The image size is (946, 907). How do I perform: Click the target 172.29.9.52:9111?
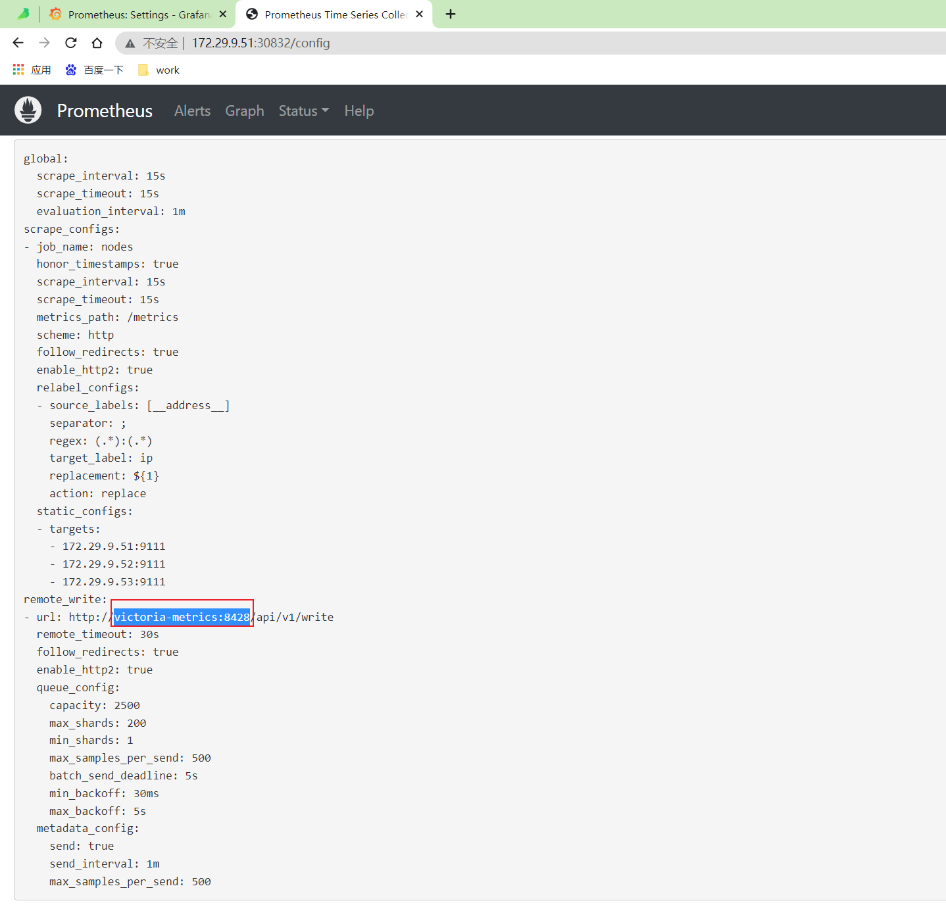pos(114,564)
